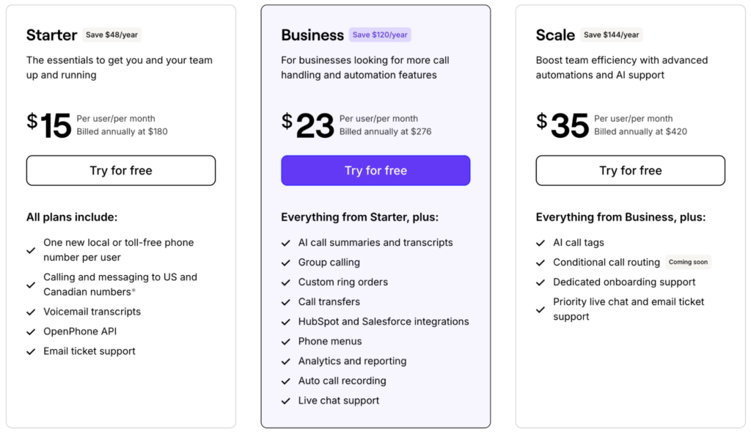
Task: Click the Save $144/year badge on Scale
Action: point(611,34)
